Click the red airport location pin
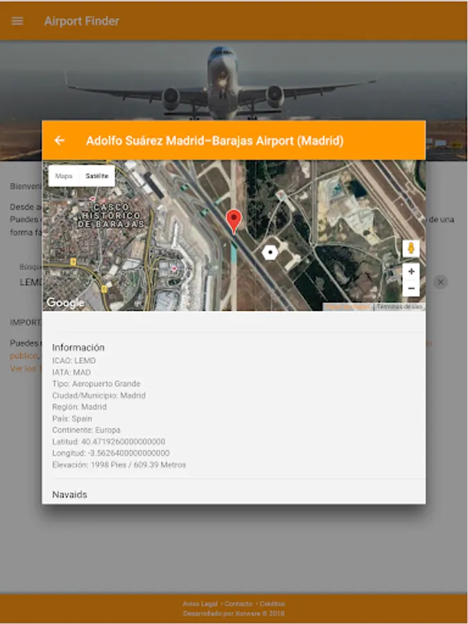The height and width of the screenshot is (624, 468). tap(234, 222)
